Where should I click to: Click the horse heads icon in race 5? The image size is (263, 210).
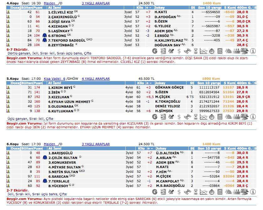(x=228, y=117)
